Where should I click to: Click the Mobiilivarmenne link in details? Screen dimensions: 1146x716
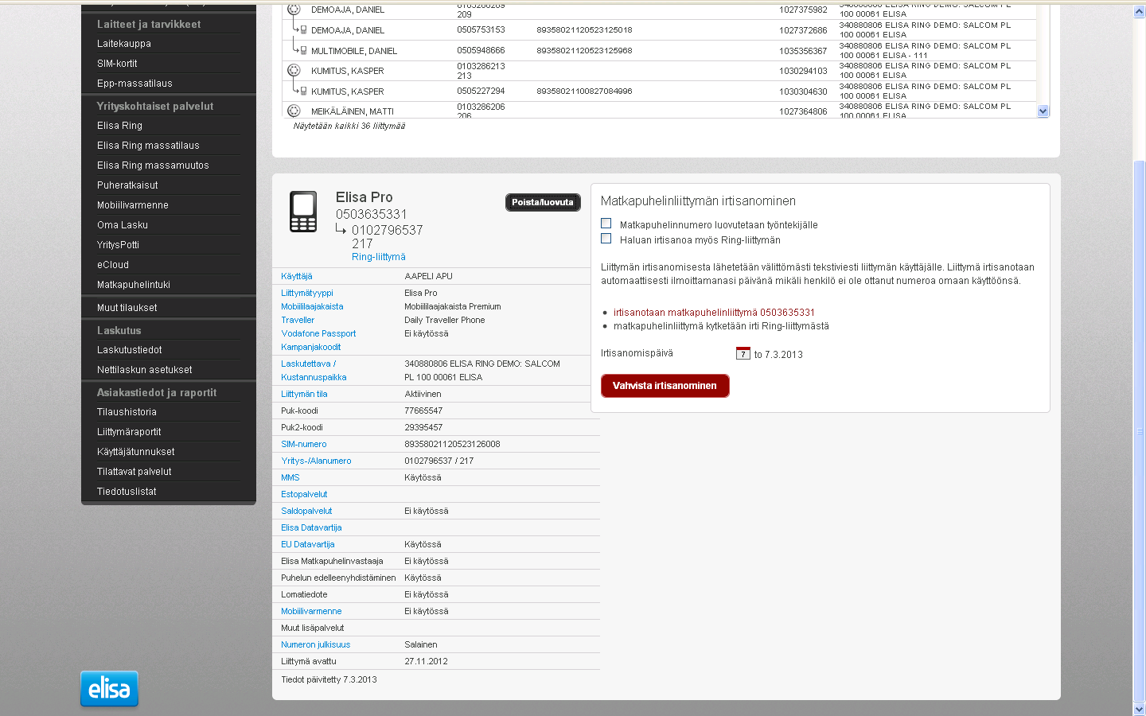pyautogui.click(x=311, y=611)
